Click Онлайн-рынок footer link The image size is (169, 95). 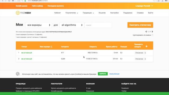(57, 91)
